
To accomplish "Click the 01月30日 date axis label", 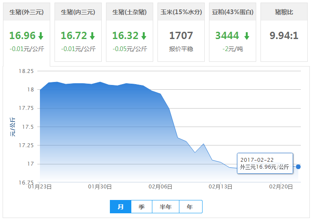I will 100,187.
